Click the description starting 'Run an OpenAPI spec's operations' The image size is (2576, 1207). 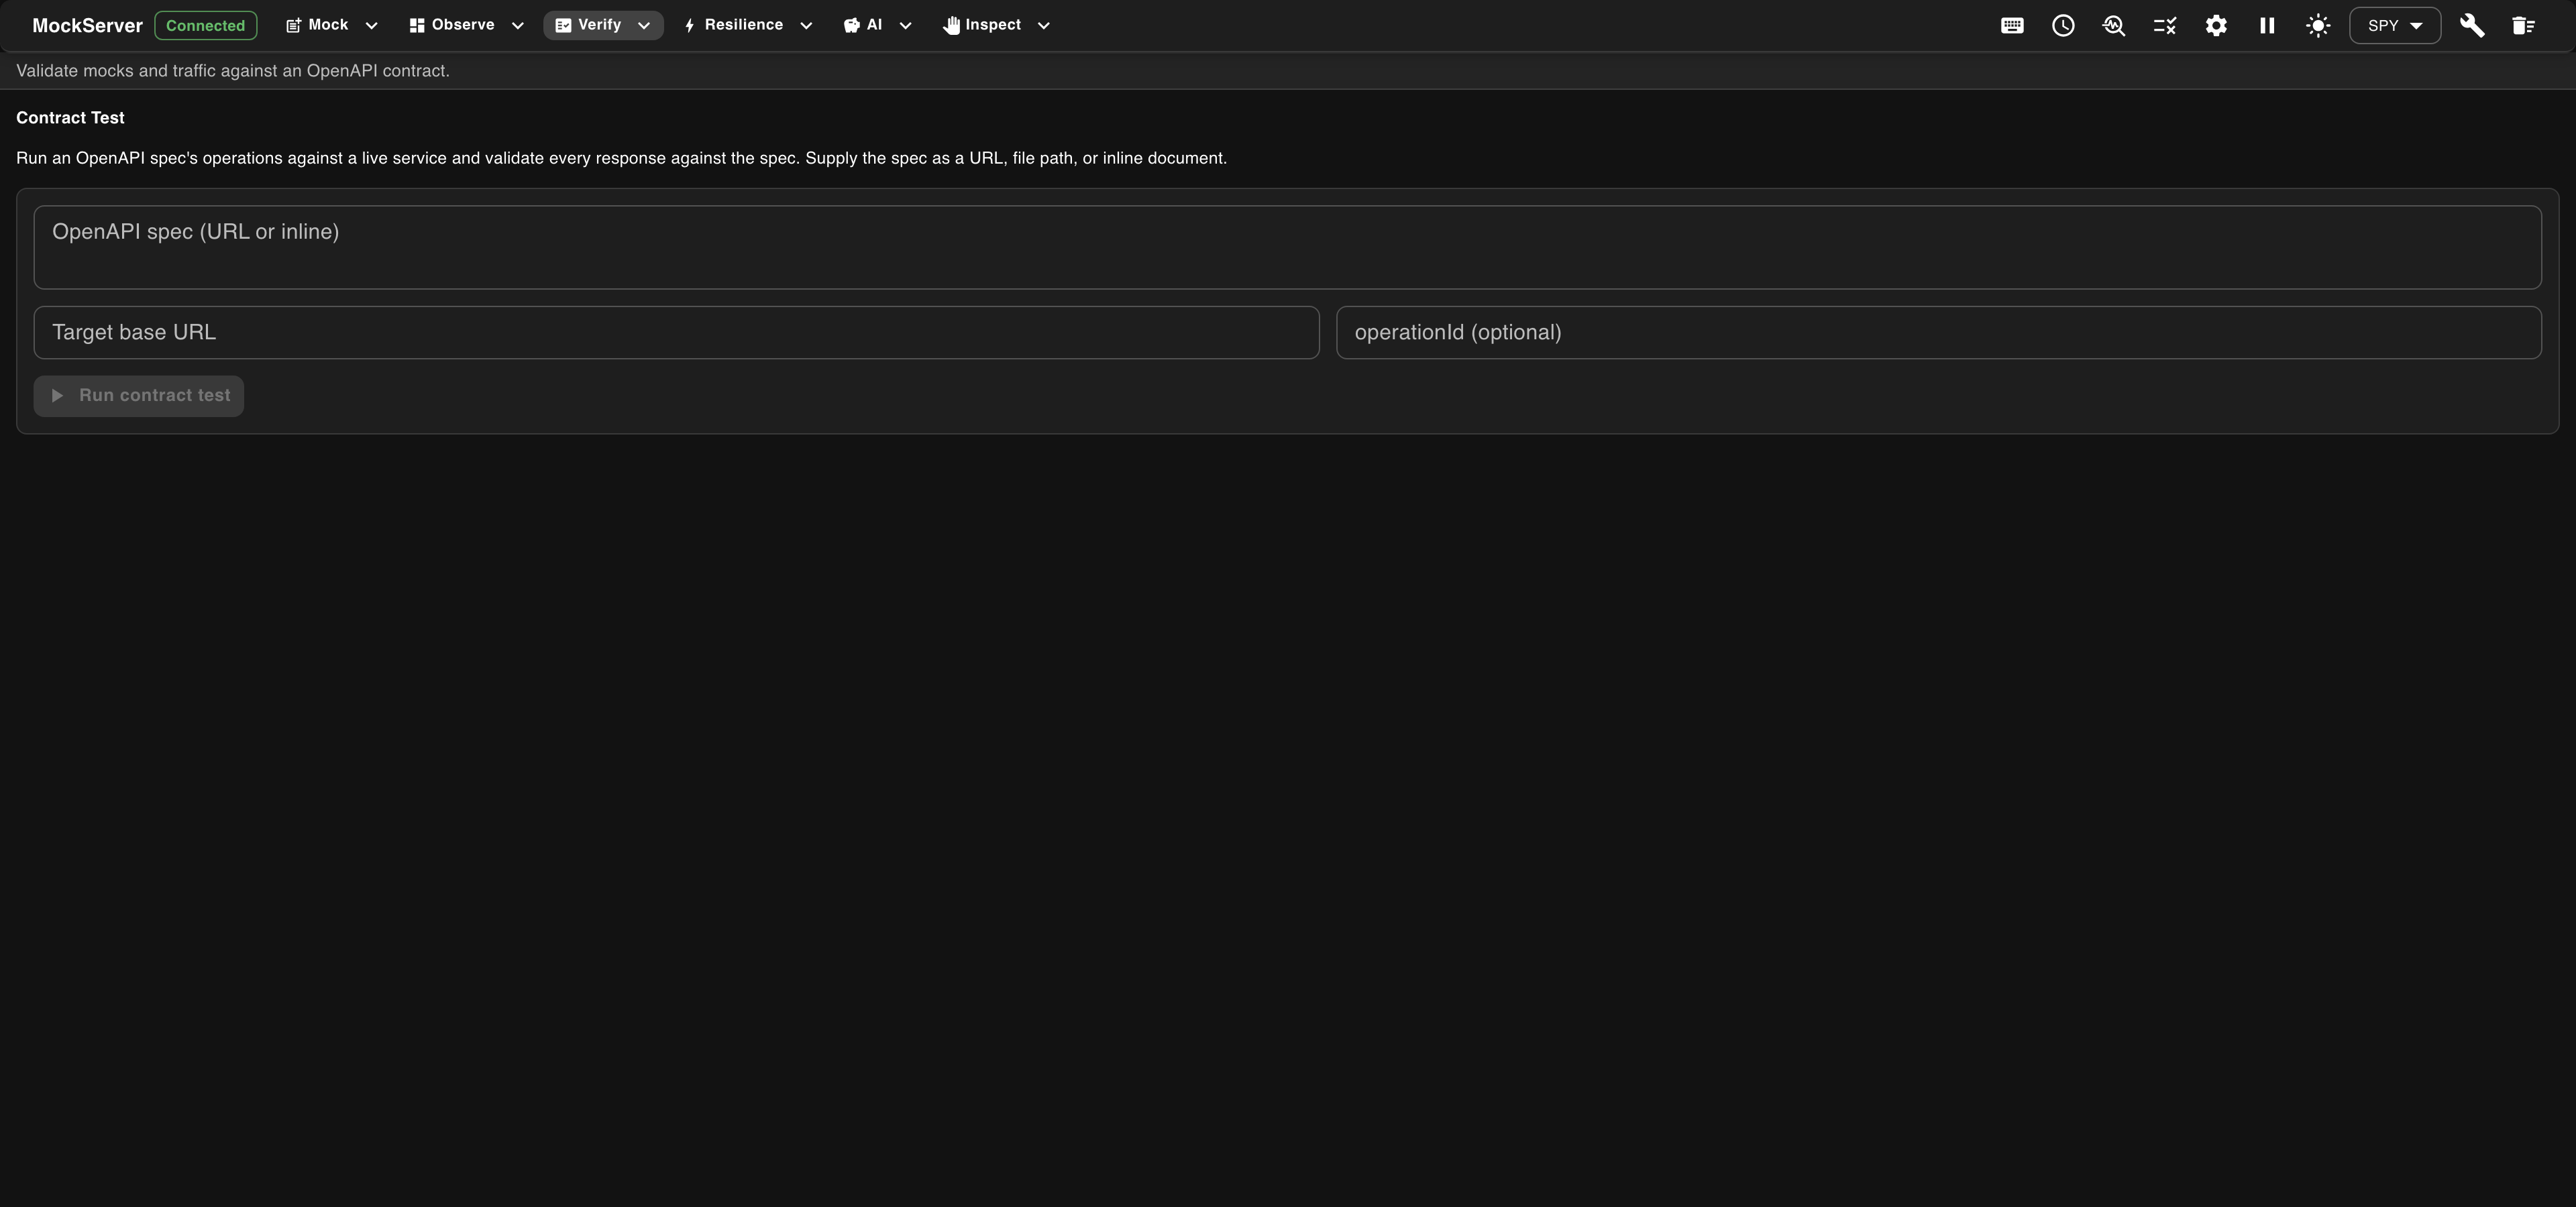[621, 158]
